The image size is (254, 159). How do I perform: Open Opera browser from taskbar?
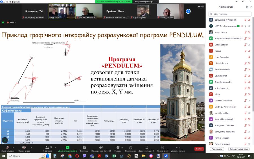pos(77,156)
